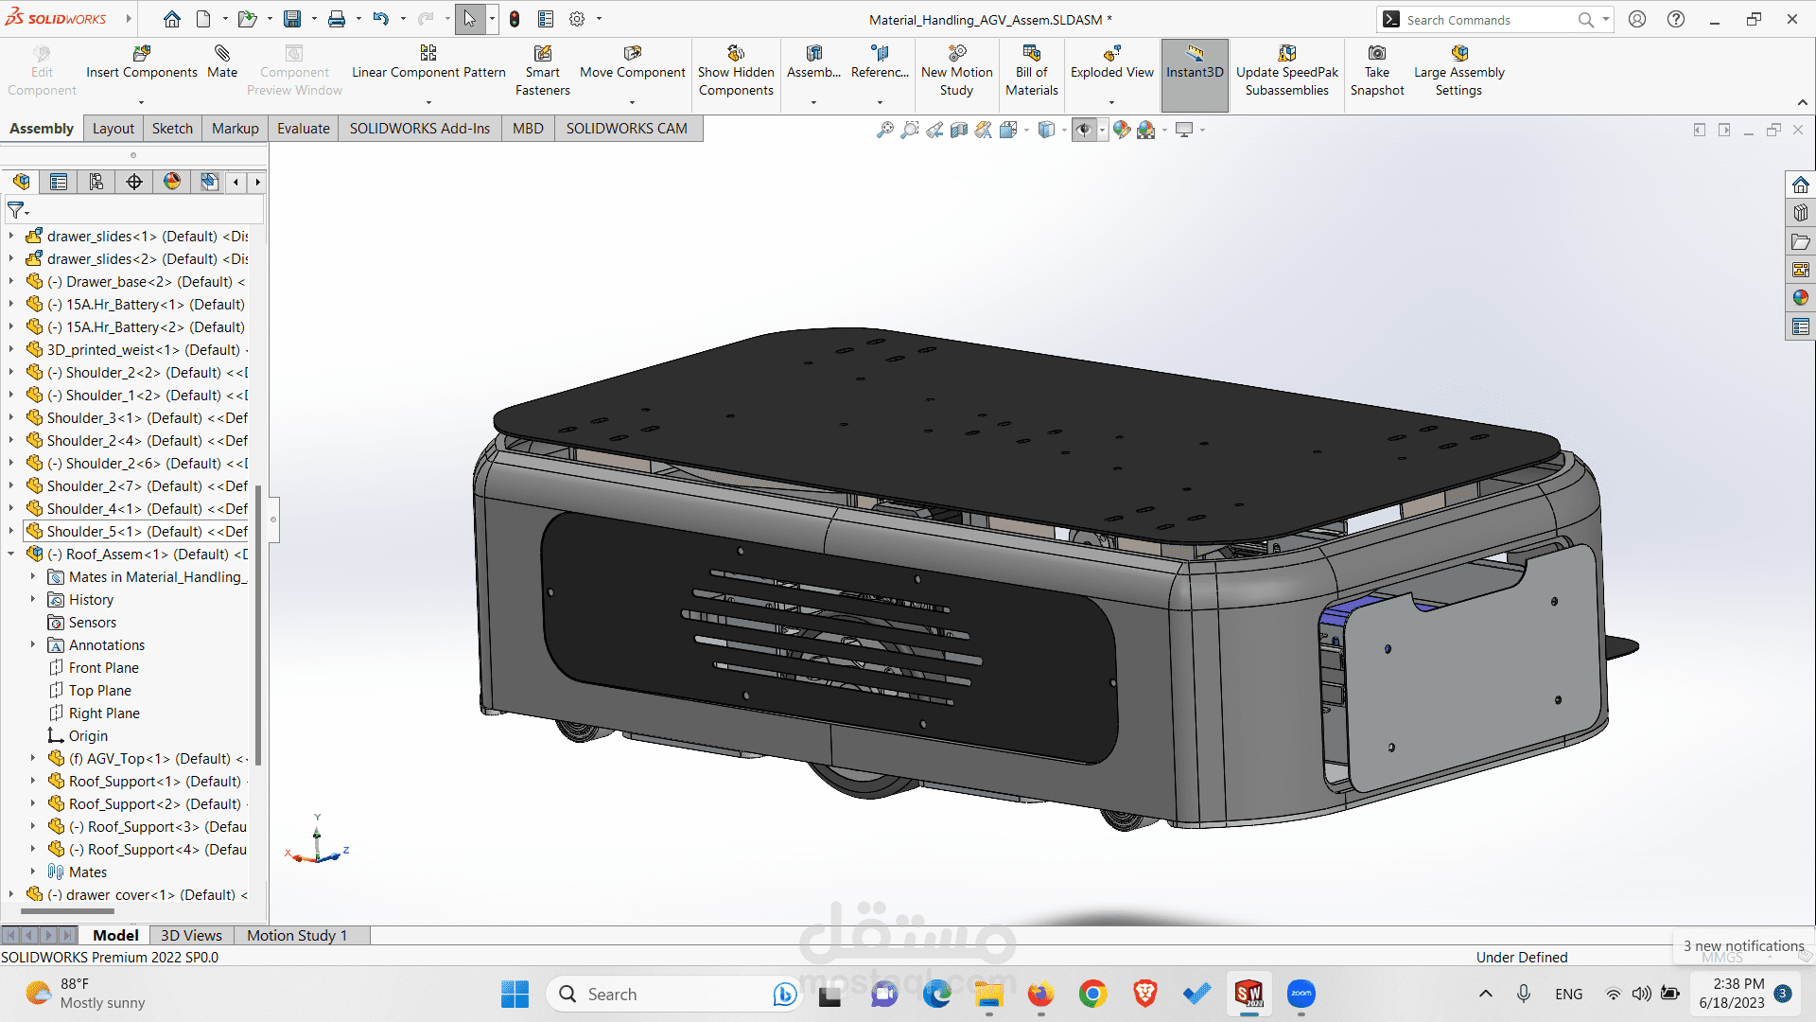1816x1022 pixels.
Task: Activate the Section View tool
Action: pos(959,130)
